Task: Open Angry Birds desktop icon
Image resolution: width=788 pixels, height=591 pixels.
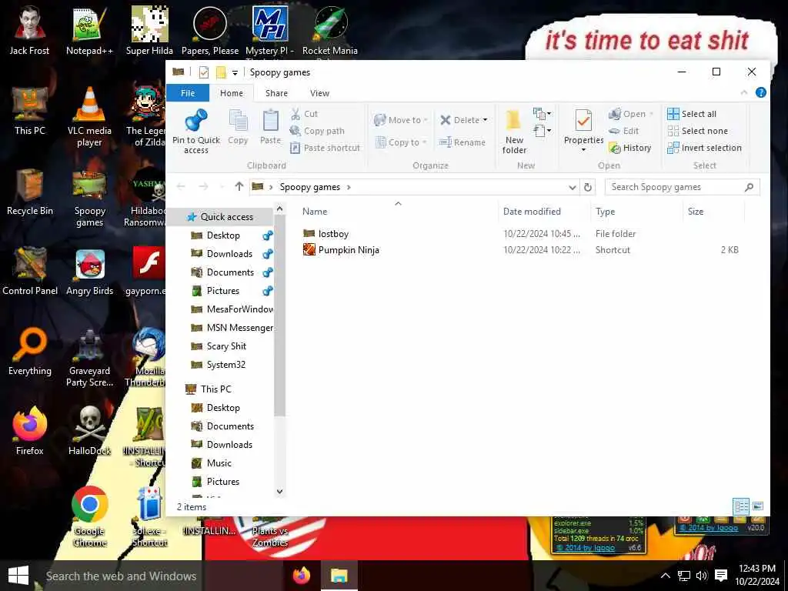Action: (89, 273)
